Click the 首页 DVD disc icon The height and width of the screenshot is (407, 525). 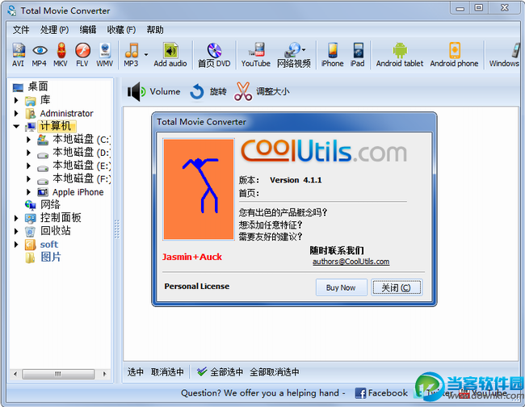[214, 51]
